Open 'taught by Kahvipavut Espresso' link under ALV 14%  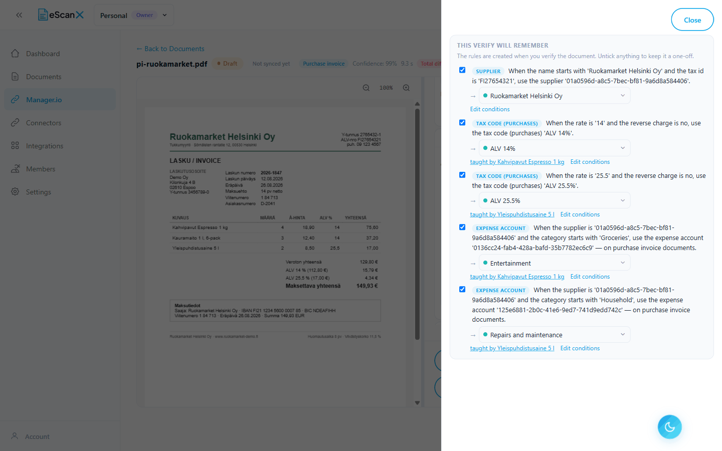(x=517, y=162)
